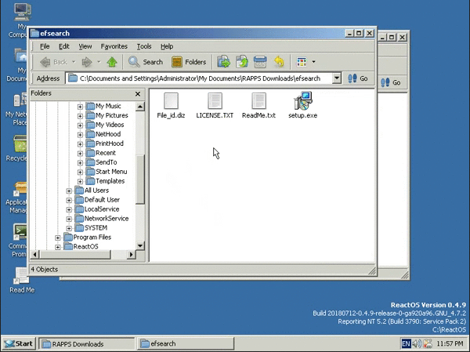Expand the All Users folder node
Screen dimensions: 470x352
(x=69, y=191)
